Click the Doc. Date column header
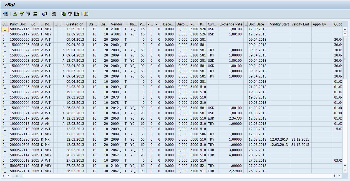This screenshot has width=350, height=181. [x=257, y=24]
